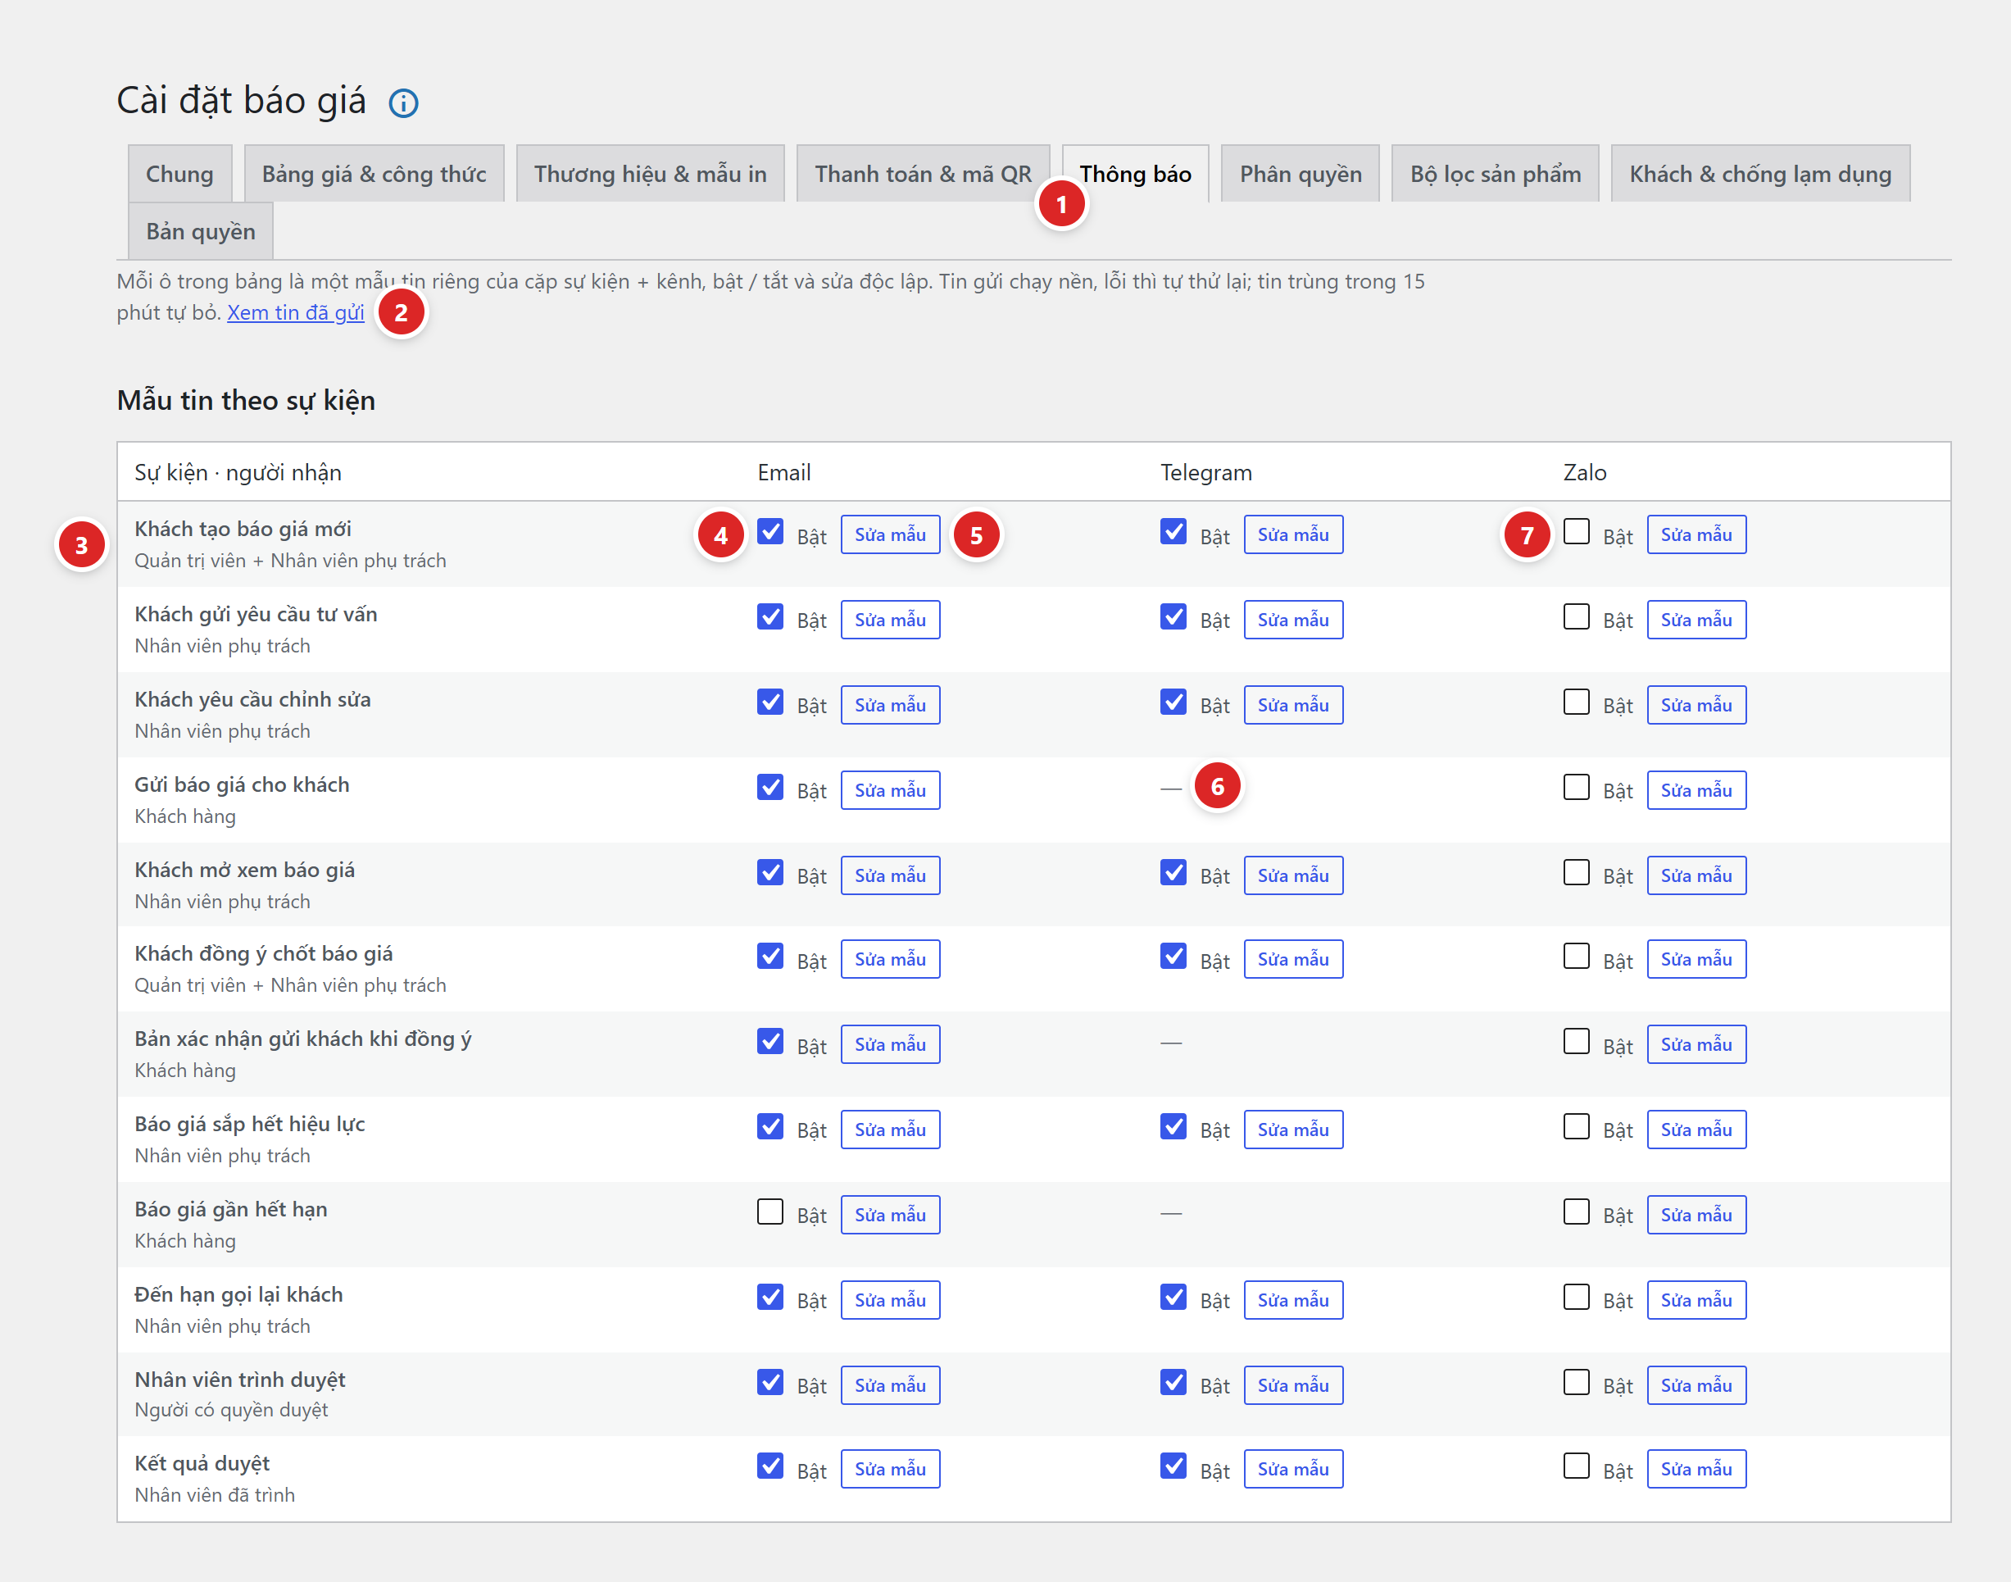The width and height of the screenshot is (2011, 1582).
Task: Edit Email template for Báo giá gần hết hạn
Action: coord(891,1214)
